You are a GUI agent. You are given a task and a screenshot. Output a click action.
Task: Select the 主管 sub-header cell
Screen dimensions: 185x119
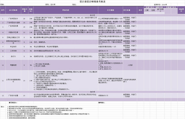[x=147, y=10]
